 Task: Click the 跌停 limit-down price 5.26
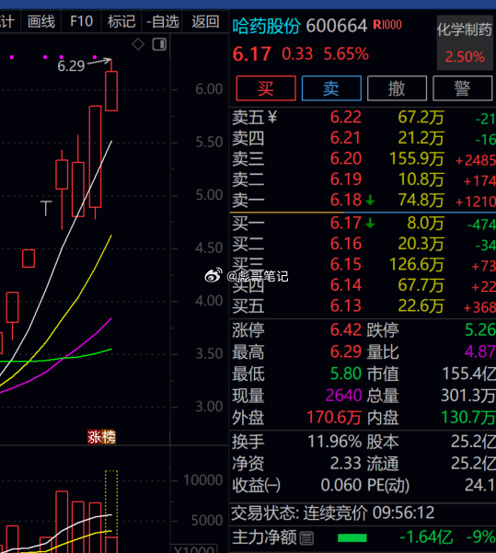pos(480,330)
